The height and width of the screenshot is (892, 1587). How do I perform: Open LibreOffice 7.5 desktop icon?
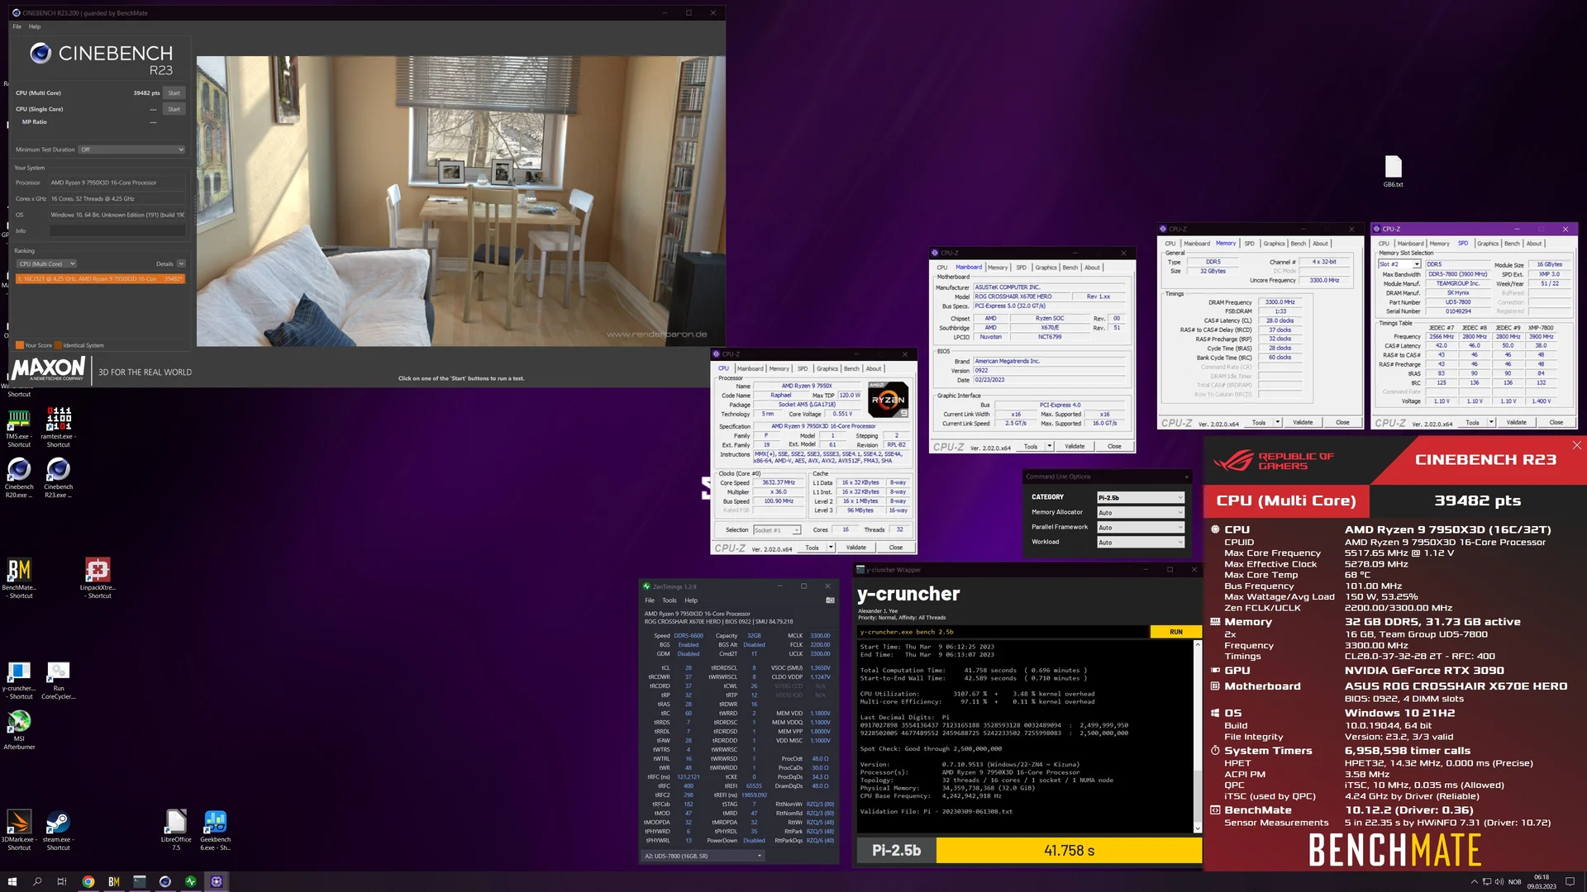coord(176,830)
